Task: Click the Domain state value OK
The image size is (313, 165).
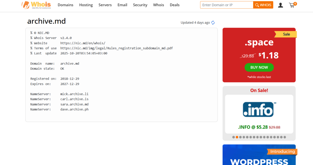Action: (x=62, y=69)
